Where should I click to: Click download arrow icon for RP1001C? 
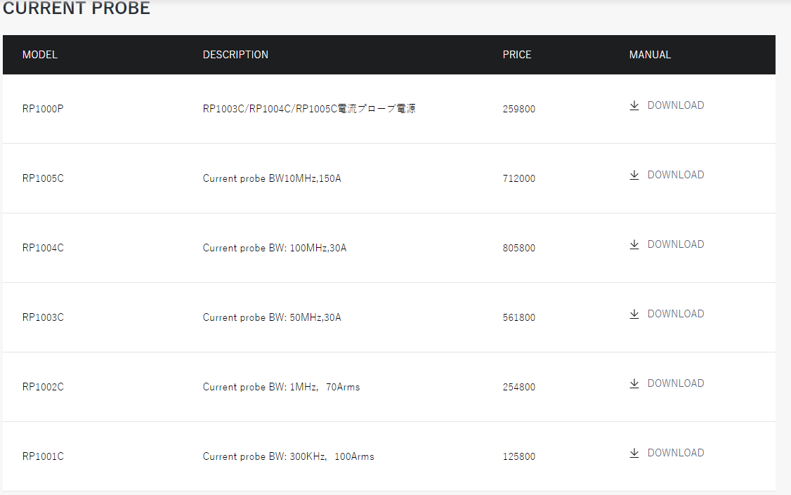point(634,453)
